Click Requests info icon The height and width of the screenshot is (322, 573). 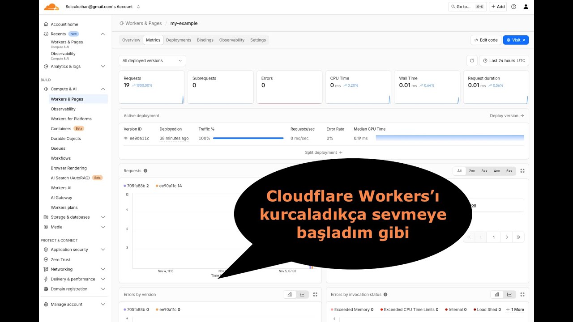coord(145,171)
